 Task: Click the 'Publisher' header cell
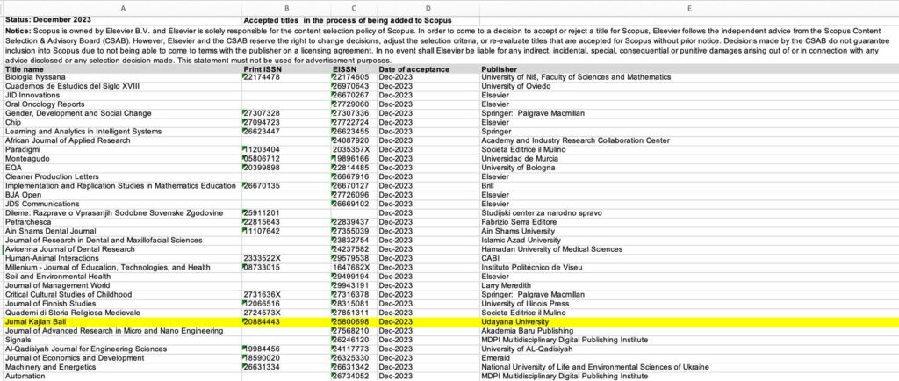[x=688, y=69]
